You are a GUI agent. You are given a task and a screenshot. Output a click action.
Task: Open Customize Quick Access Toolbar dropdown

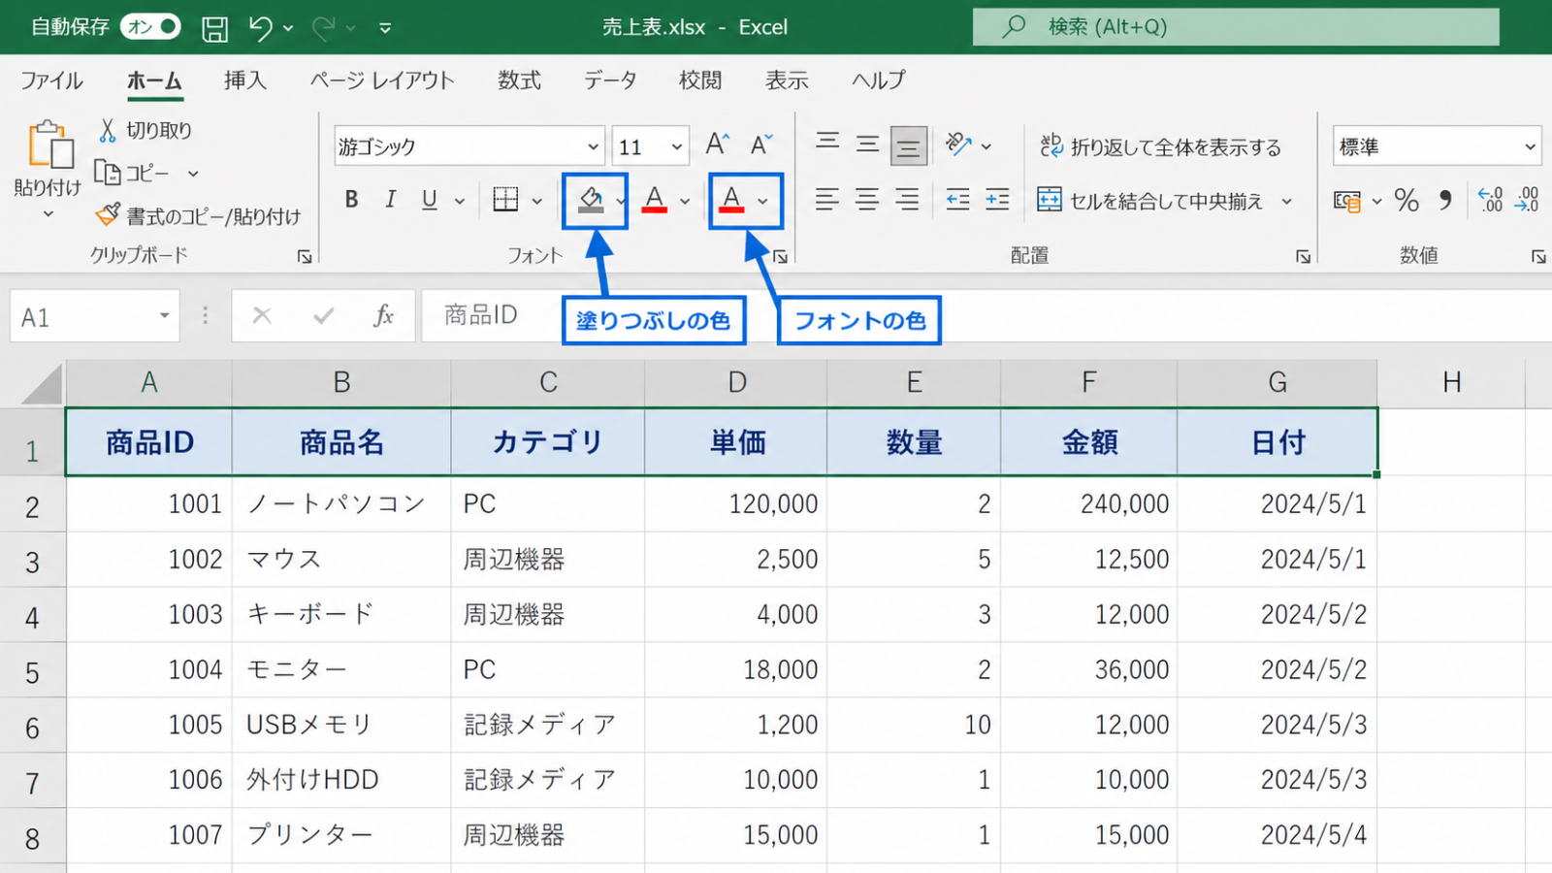tap(385, 29)
